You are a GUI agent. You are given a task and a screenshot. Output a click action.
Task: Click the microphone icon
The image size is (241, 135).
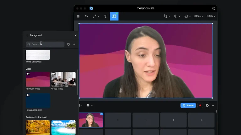click(88, 105)
